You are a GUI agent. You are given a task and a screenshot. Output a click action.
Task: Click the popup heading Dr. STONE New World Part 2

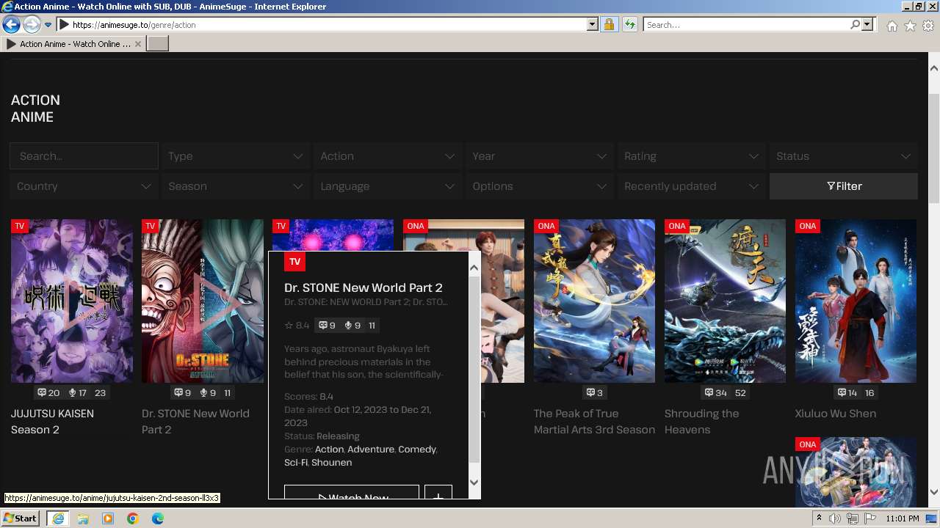pos(364,287)
